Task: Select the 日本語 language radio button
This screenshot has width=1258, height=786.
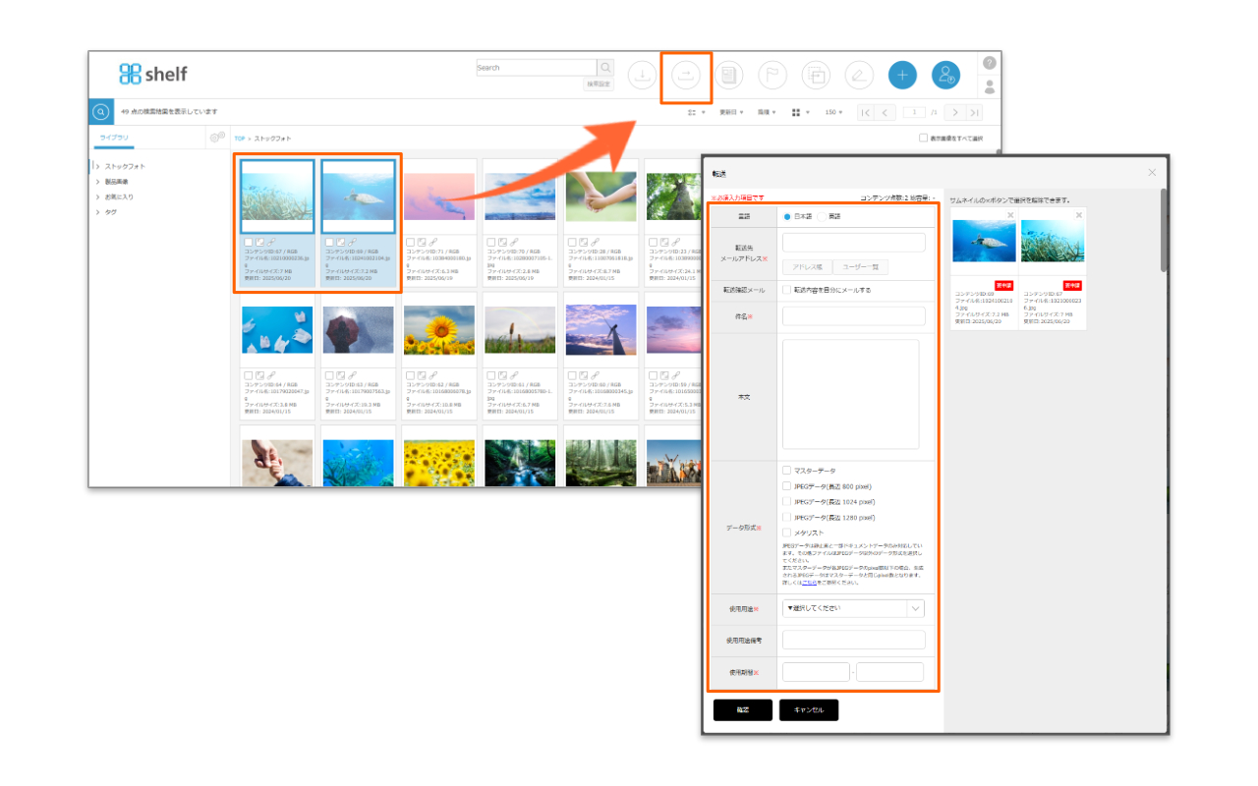Action: 787,216
